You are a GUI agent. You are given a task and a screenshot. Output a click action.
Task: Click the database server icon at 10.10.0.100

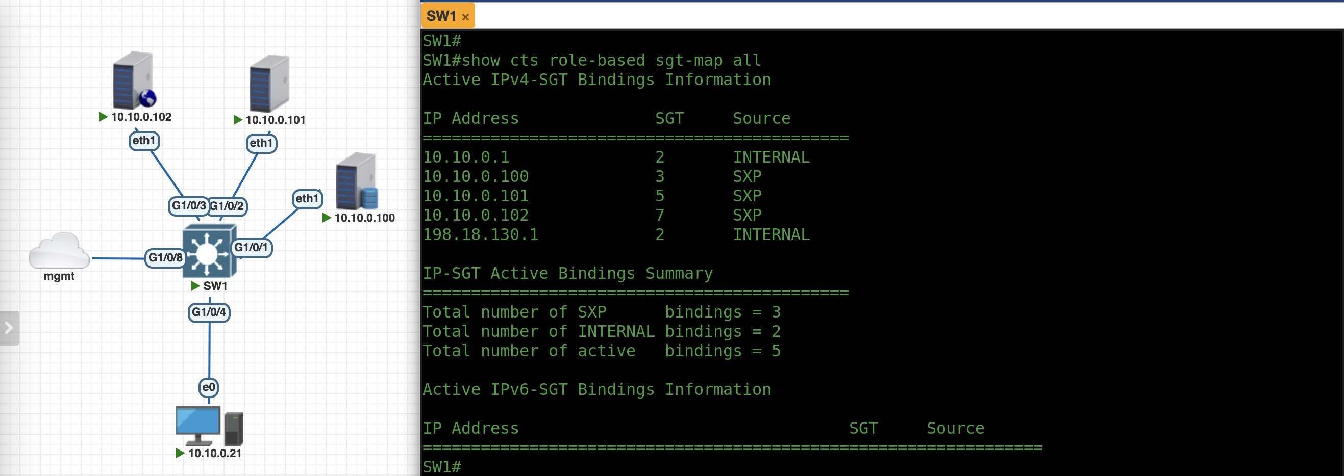click(x=356, y=181)
